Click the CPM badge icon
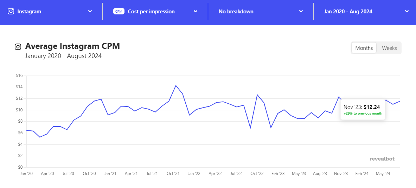416x188 pixels. point(119,11)
